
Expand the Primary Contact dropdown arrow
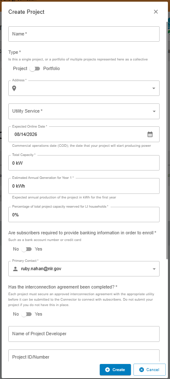point(154,269)
